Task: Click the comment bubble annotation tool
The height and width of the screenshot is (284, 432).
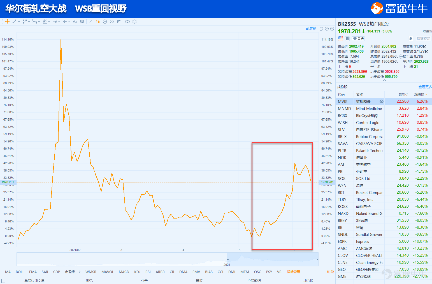Action: (x=82, y=22)
